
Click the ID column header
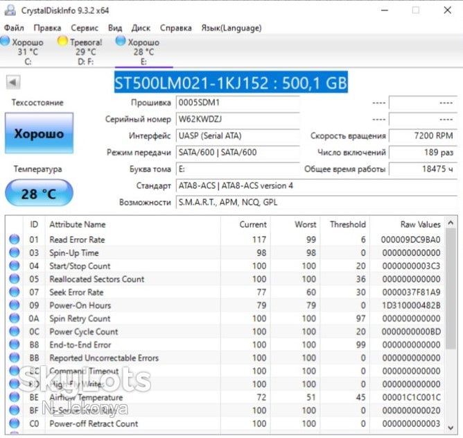[34, 224]
